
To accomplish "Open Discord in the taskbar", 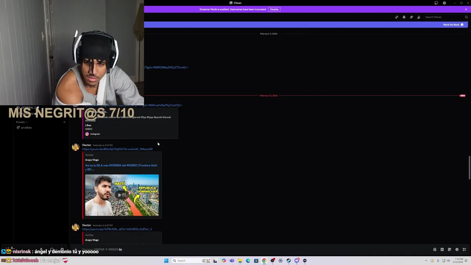I will (x=297, y=261).
